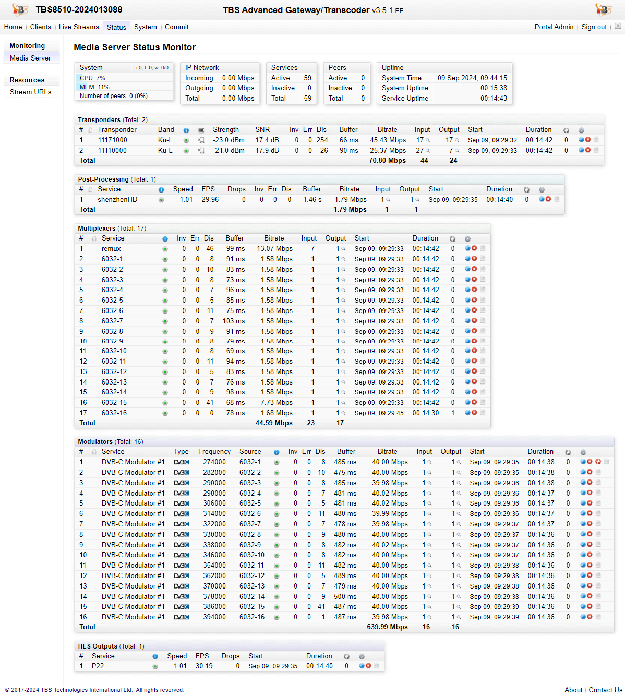Click the signal icon in the 11171000 transponder row
625x696 pixels.
coord(201,140)
